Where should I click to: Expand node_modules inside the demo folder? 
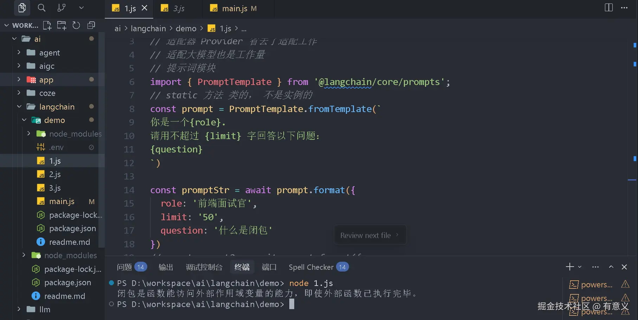pos(29,133)
